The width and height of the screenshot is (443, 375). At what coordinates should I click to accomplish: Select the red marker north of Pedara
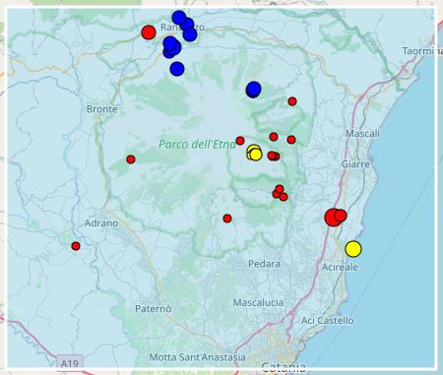tap(227, 219)
